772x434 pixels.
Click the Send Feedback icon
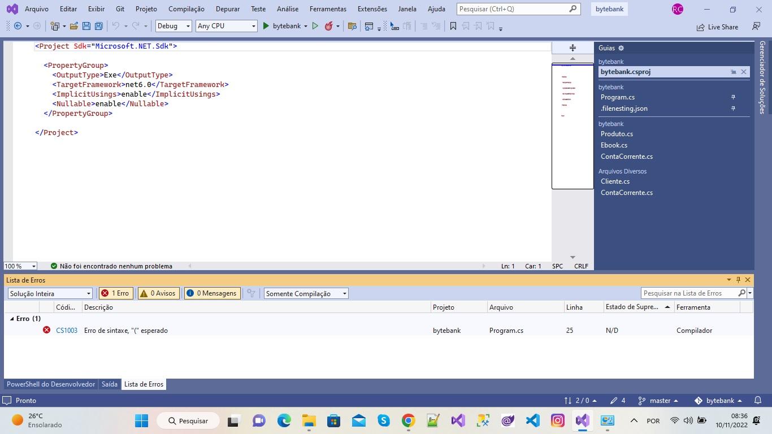(756, 27)
